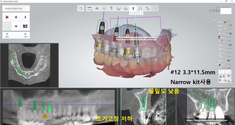Adjust the black-white contrast slider
Screen dimensions: 235x125
pyautogui.click(x=224, y=64)
